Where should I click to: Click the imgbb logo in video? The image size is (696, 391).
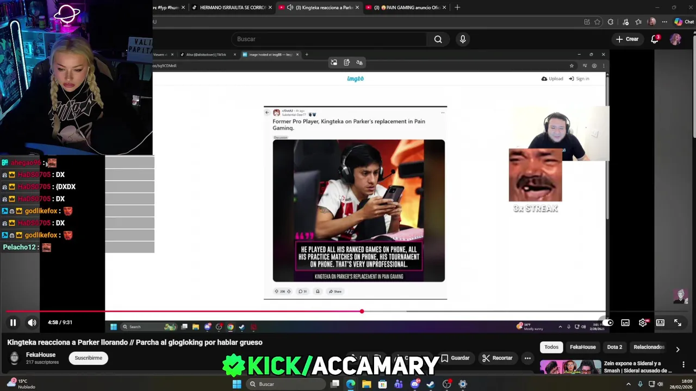355,79
